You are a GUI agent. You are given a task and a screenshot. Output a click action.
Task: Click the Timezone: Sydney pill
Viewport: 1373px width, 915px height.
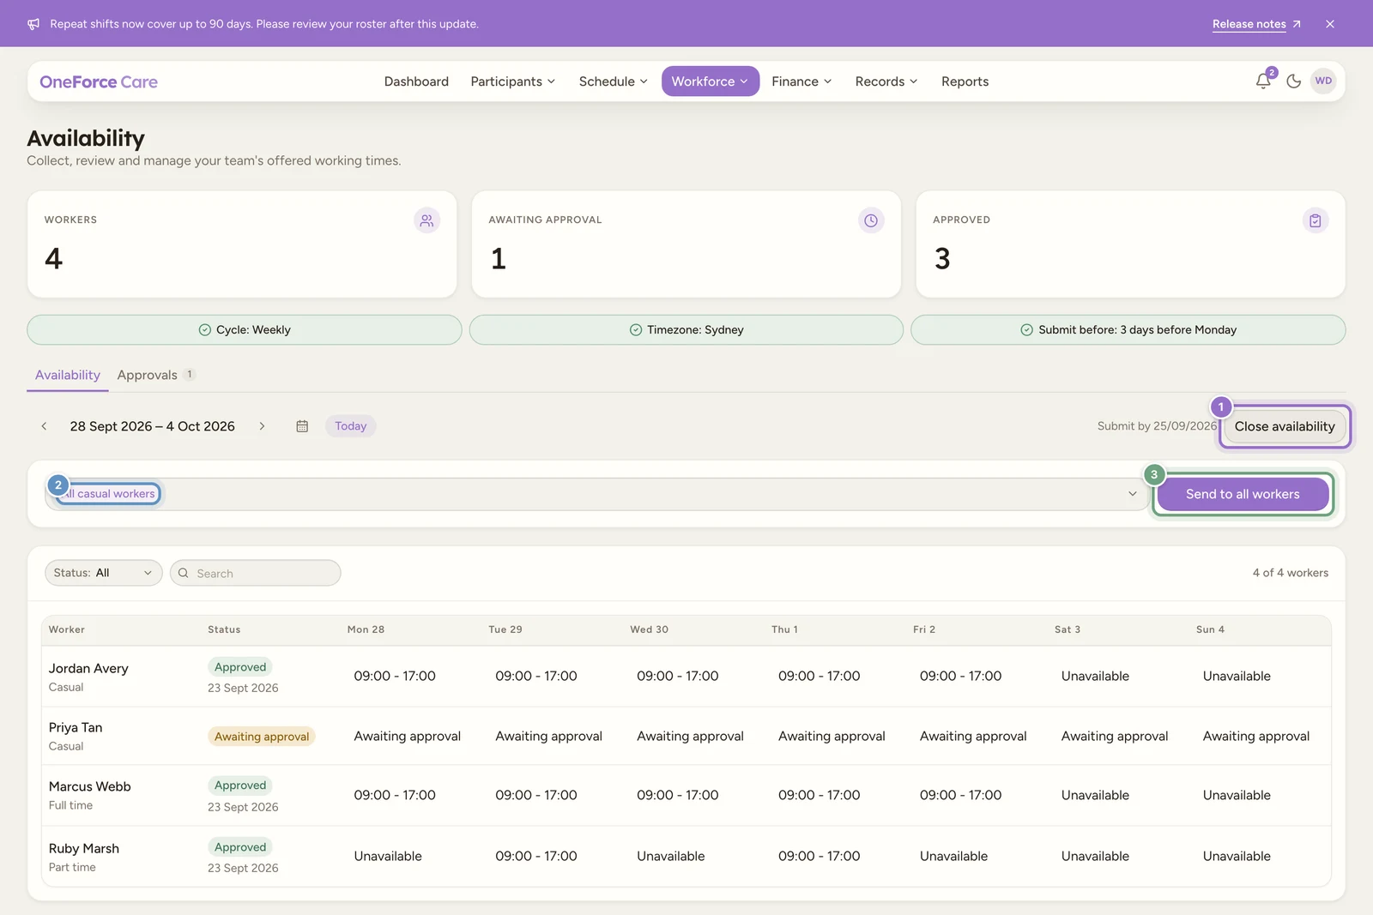click(686, 330)
